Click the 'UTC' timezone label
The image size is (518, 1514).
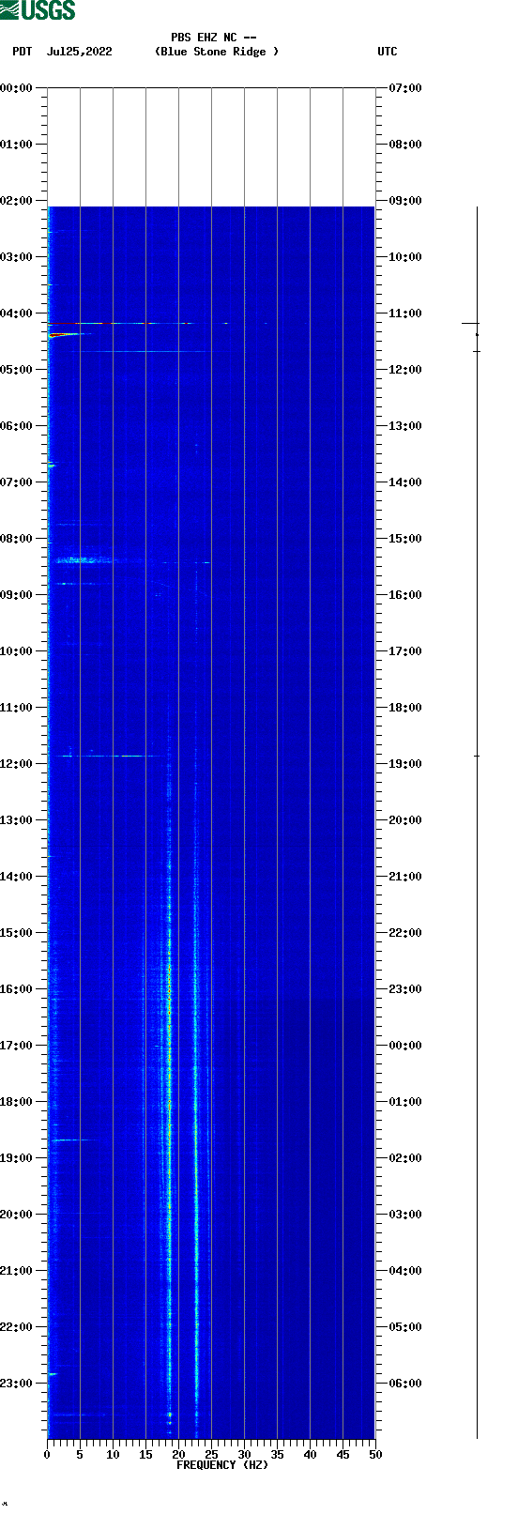click(x=388, y=52)
